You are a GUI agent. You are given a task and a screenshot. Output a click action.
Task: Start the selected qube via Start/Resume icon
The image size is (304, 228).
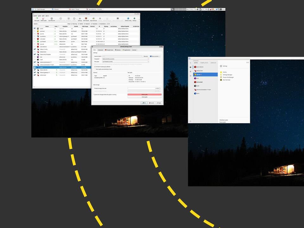point(52,19)
